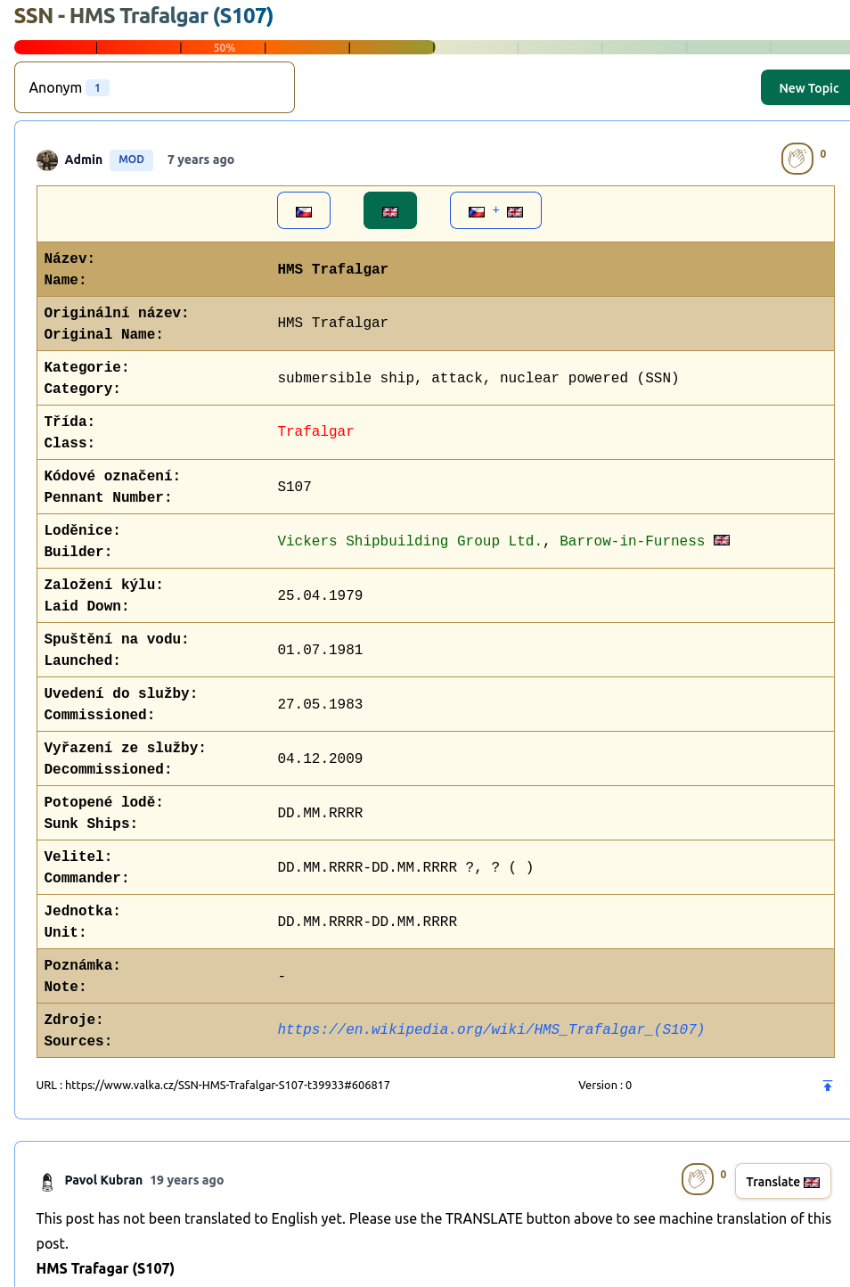Select the Original Name value 'HMS Trafalgar'
The width and height of the screenshot is (850, 1287).
(x=332, y=323)
